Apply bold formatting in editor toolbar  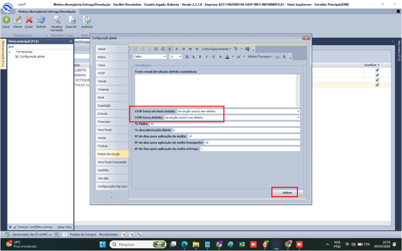coord(200,56)
